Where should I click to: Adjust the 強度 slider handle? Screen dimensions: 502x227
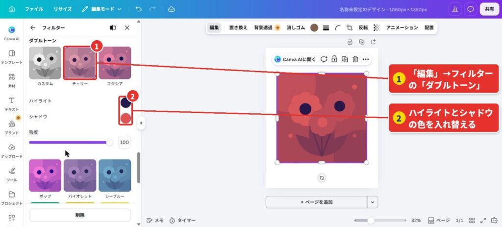pyautogui.click(x=109, y=143)
